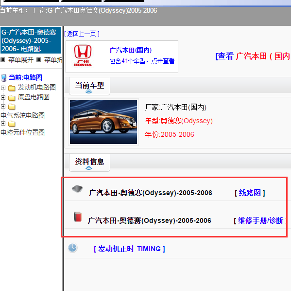
Task: Click the folder icon beside 底盘电路图
Action: tap(12, 98)
